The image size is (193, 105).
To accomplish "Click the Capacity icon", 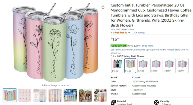I will tap(156, 102).
